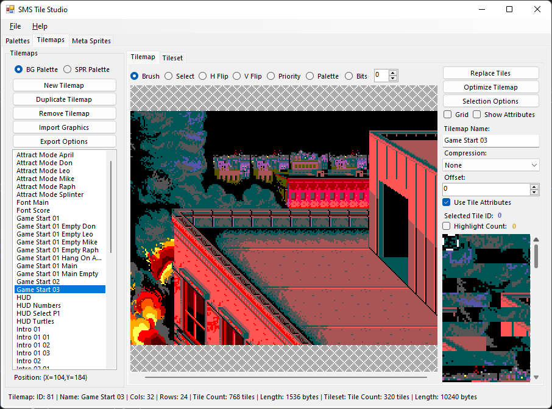Open Selection Options
The image size is (552, 409).
click(x=490, y=101)
